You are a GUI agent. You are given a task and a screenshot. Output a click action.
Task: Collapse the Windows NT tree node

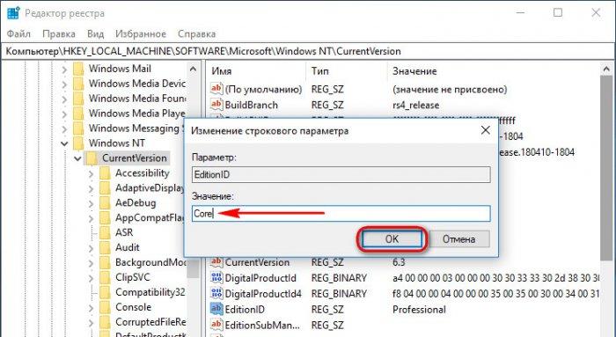coord(64,143)
